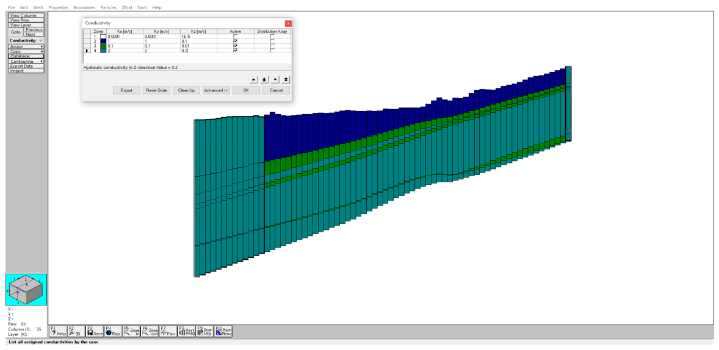This screenshot has width=719, height=350.
Task: Move zone down one with single down arrow
Action: tap(275, 79)
